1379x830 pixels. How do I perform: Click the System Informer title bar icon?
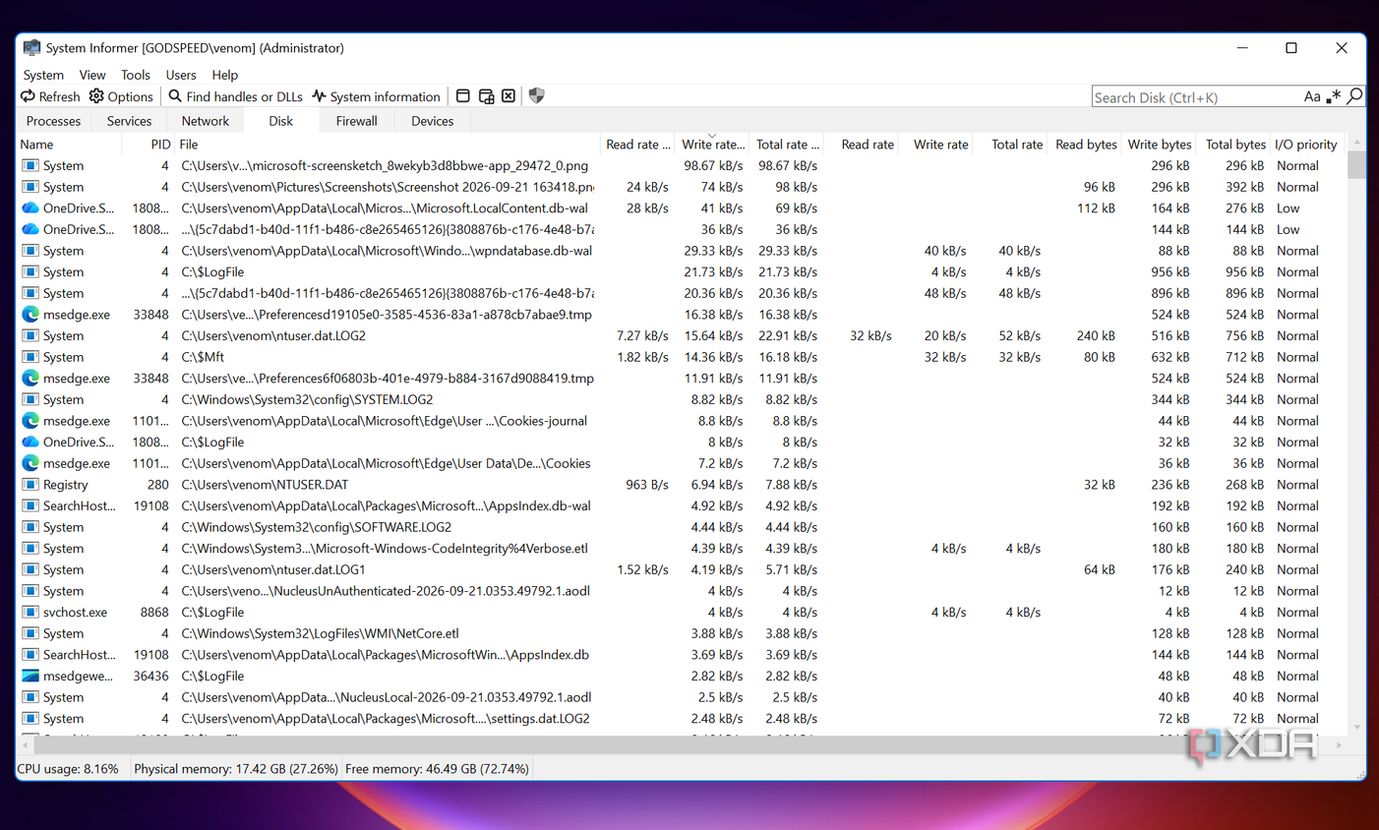[31, 47]
